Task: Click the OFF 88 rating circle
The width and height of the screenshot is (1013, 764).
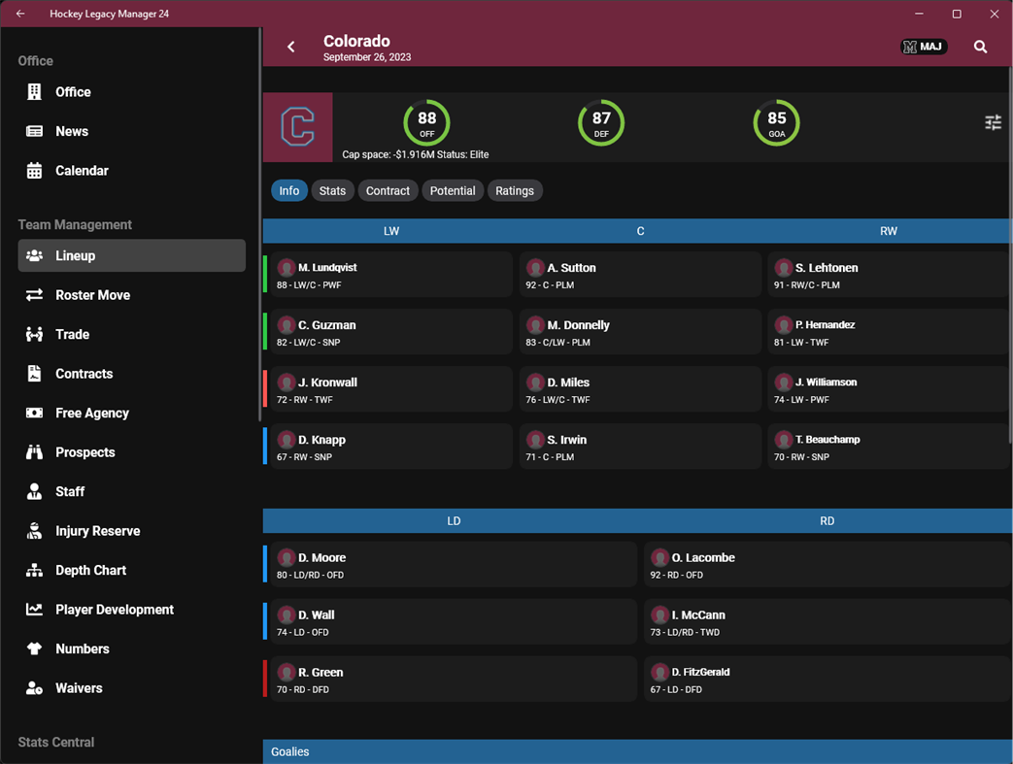Action: 426,122
